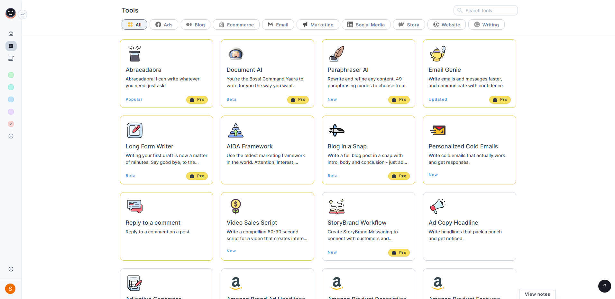The height and width of the screenshot is (299, 615).
Task: Open the documents sidebar icon
Action: pyautogui.click(x=11, y=58)
